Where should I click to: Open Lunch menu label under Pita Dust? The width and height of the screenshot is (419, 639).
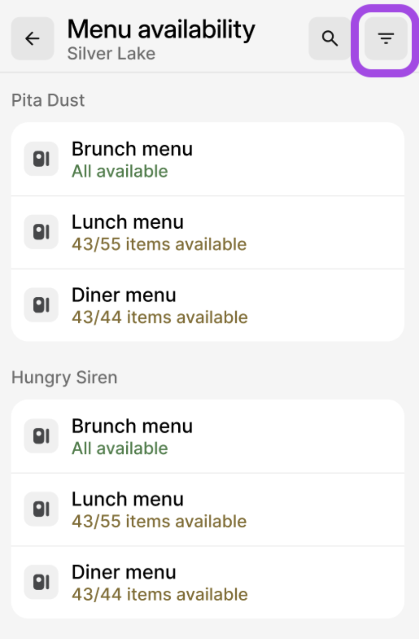point(128,222)
